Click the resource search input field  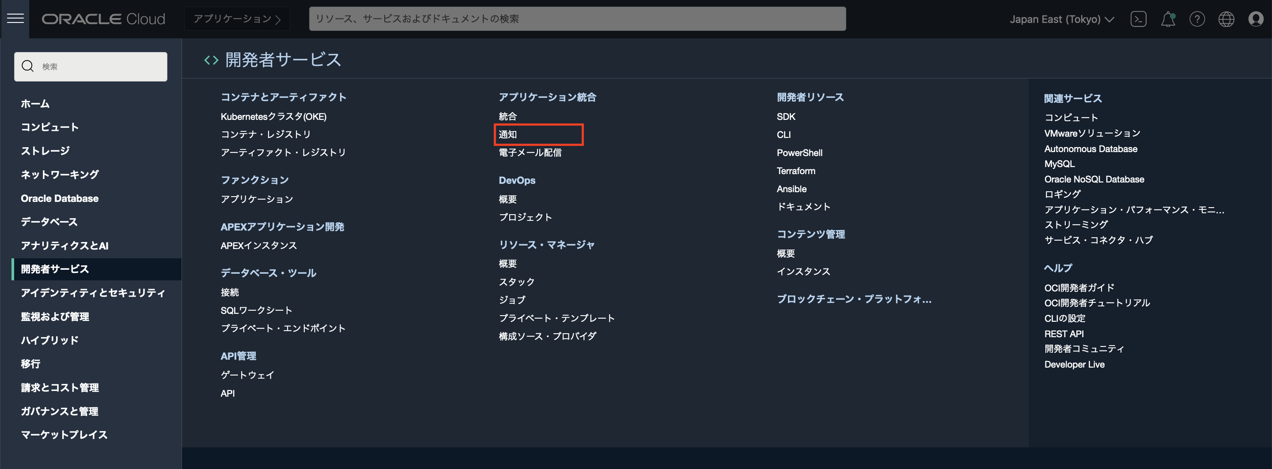(x=577, y=19)
